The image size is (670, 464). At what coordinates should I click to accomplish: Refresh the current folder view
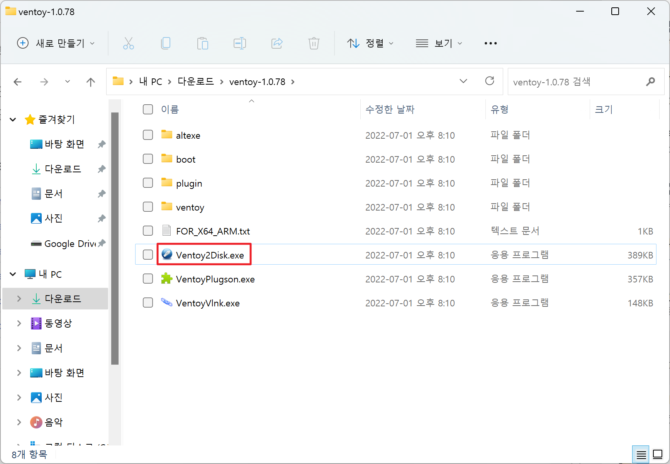pos(490,81)
